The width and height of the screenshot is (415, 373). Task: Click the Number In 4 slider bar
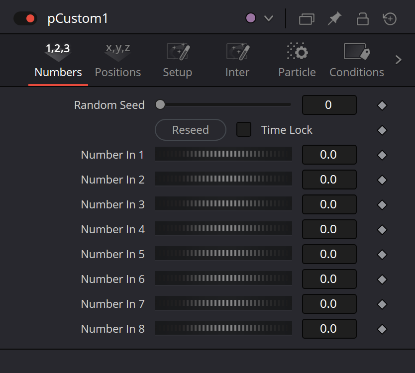tap(223, 229)
